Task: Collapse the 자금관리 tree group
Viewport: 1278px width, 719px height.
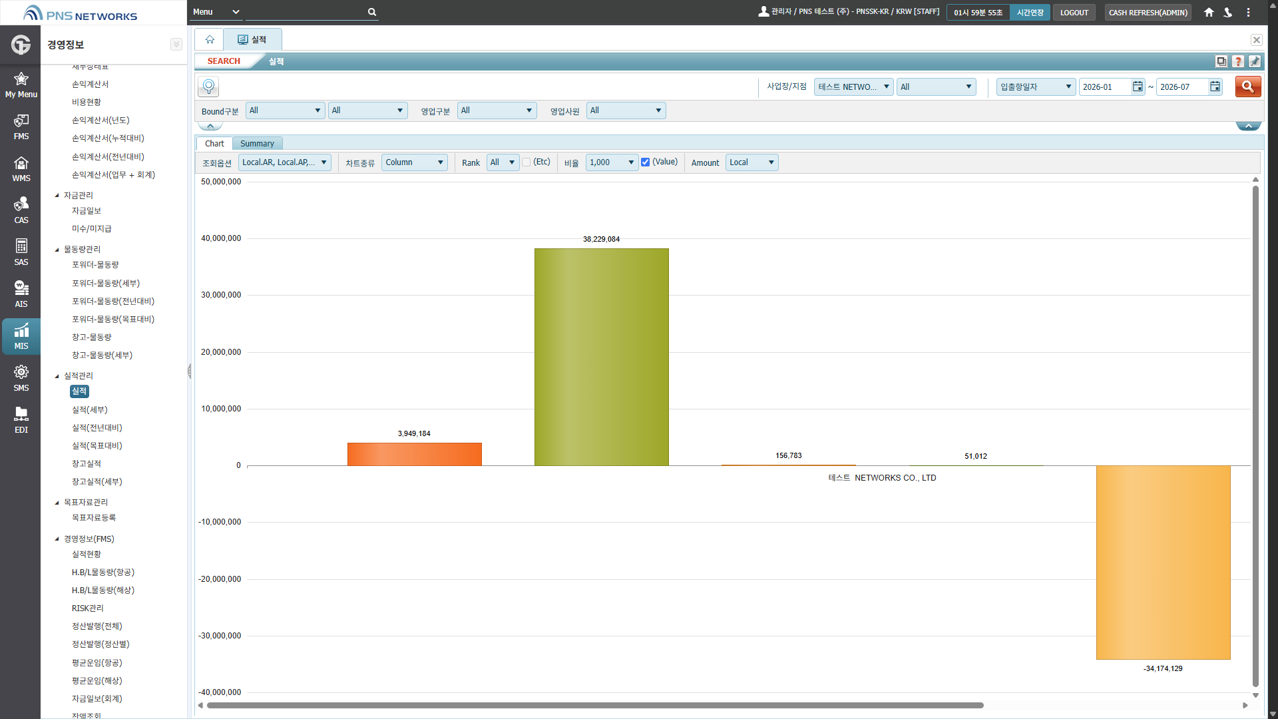Action: tap(57, 196)
